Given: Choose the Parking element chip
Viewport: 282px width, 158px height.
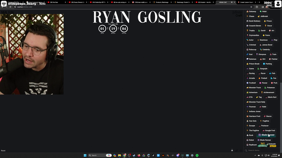Looking at the screenshot, I should pos(267,64).
